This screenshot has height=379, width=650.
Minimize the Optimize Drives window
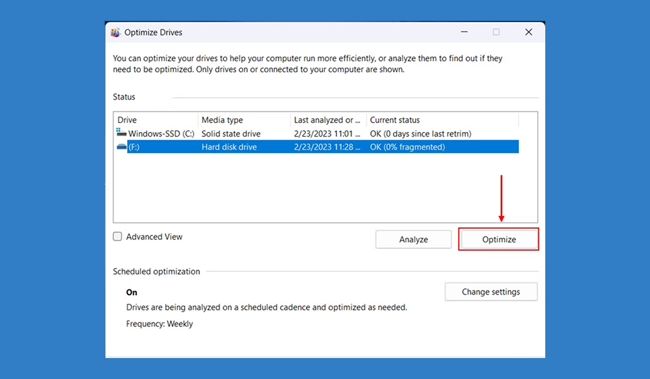464,32
